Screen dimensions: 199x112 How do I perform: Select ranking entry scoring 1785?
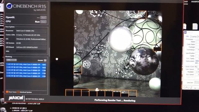26,76
